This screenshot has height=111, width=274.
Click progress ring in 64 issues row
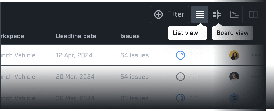180,55
